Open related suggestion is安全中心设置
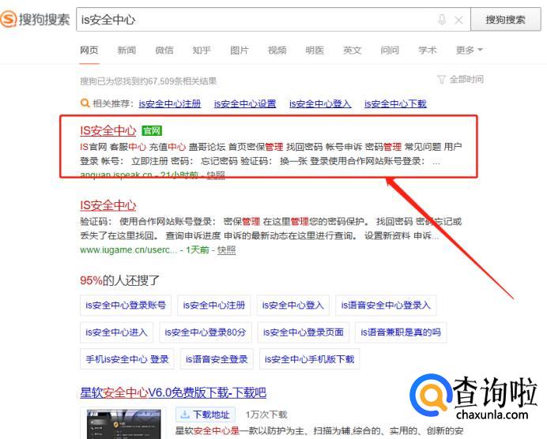Image resolution: width=547 pixels, height=439 pixels. pos(245,103)
